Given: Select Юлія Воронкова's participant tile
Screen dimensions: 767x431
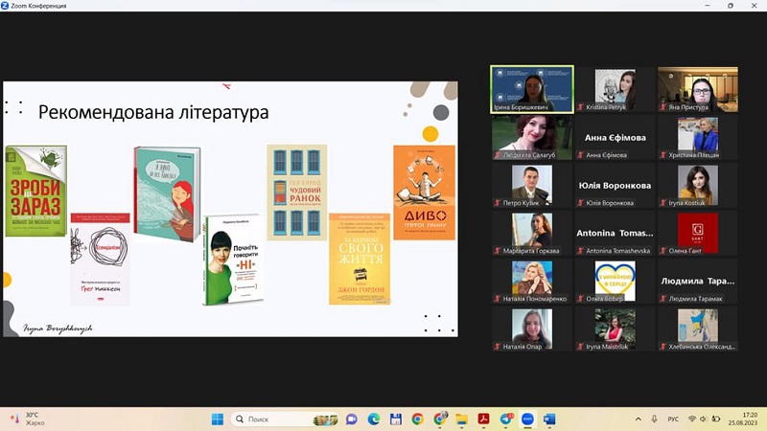Looking at the screenshot, I should click(615, 185).
